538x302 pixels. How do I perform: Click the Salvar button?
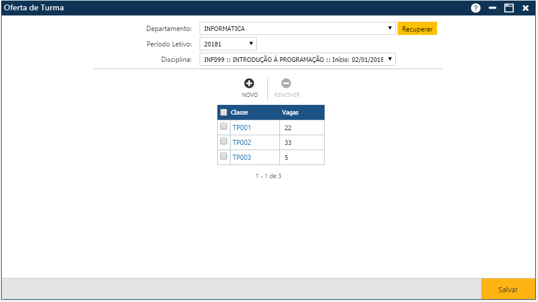point(508,290)
